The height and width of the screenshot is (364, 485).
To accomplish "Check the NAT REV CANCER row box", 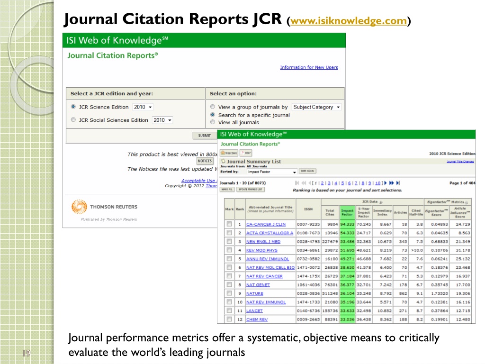I will click(x=229, y=276).
